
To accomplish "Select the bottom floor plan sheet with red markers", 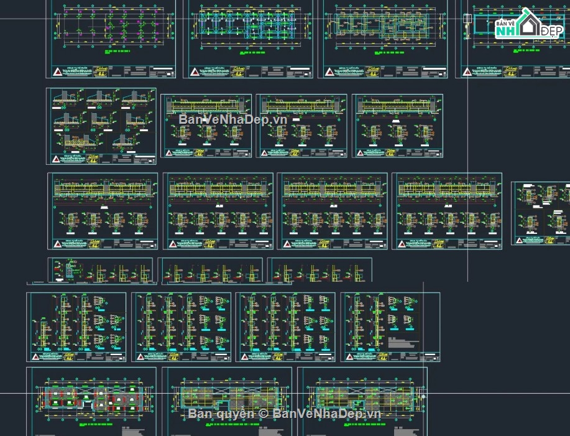I will [91, 401].
